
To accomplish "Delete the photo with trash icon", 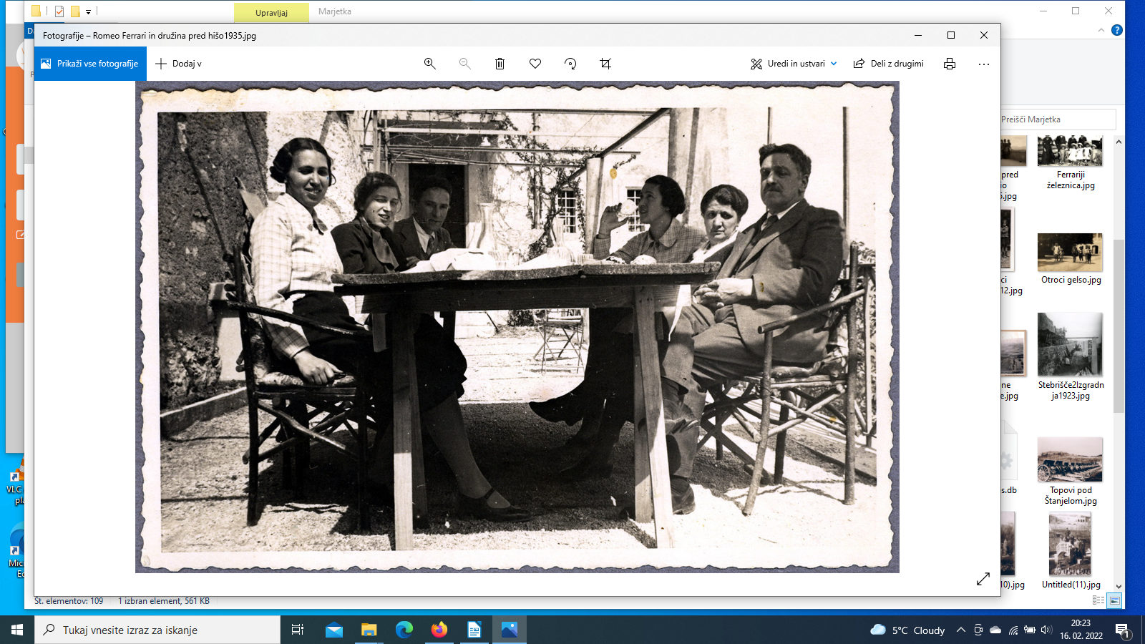I will [x=500, y=64].
